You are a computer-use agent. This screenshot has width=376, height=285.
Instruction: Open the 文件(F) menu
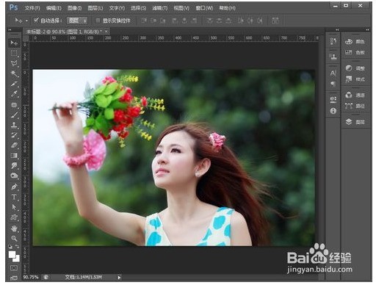point(32,8)
